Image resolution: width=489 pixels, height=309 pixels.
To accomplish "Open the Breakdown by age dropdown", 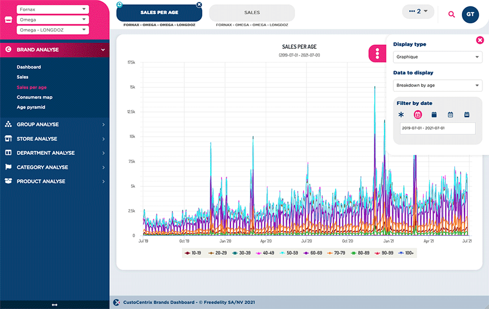I will tap(437, 85).
